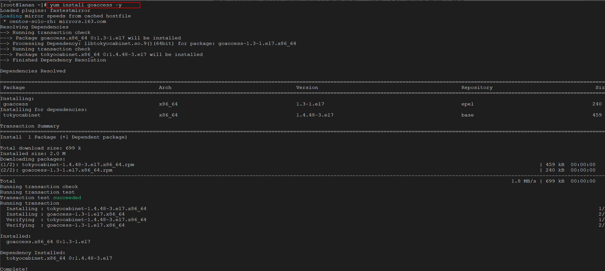
Task: Click the tokyocabinet package name in table
Action: (x=22, y=115)
